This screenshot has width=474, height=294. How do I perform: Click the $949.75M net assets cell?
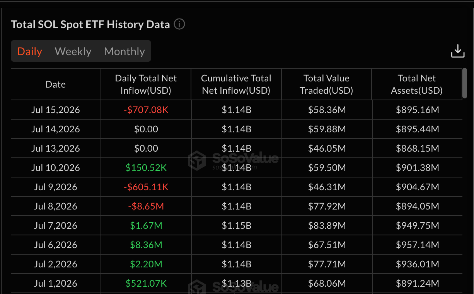click(418, 226)
